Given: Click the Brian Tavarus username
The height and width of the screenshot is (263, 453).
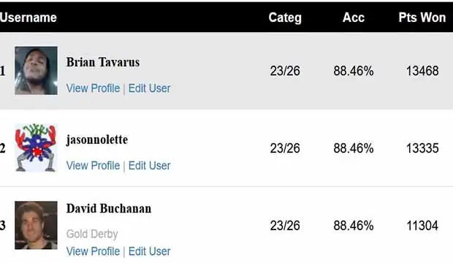Looking at the screenshot, I should pos(103,62).
